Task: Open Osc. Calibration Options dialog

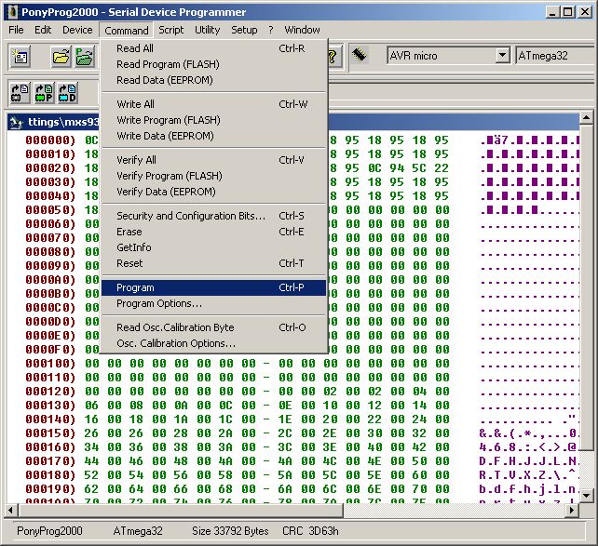Action: (x=213, y=343)
